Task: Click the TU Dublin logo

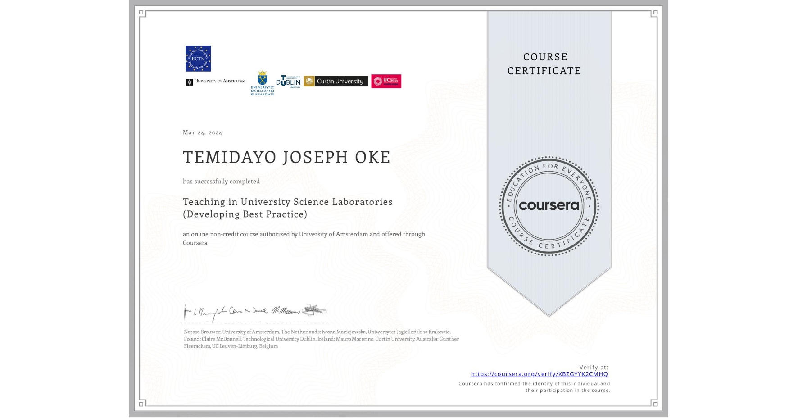Action: [x=288, y=82]
